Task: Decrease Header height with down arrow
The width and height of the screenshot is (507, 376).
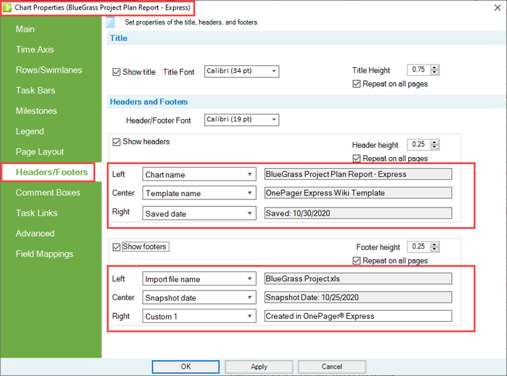Action: [435, 147]
